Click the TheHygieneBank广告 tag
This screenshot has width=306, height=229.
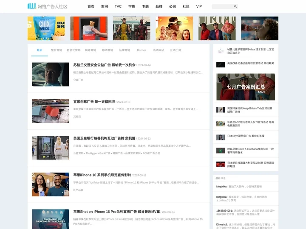point(98,153)
